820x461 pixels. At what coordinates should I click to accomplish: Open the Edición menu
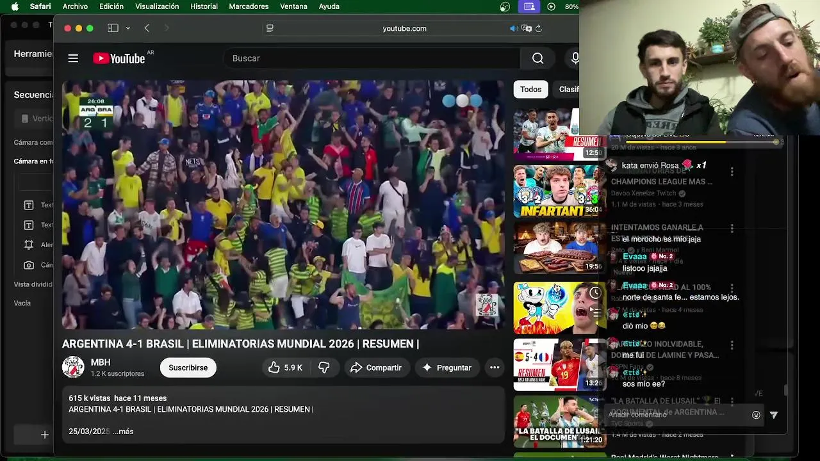[111, 6]
